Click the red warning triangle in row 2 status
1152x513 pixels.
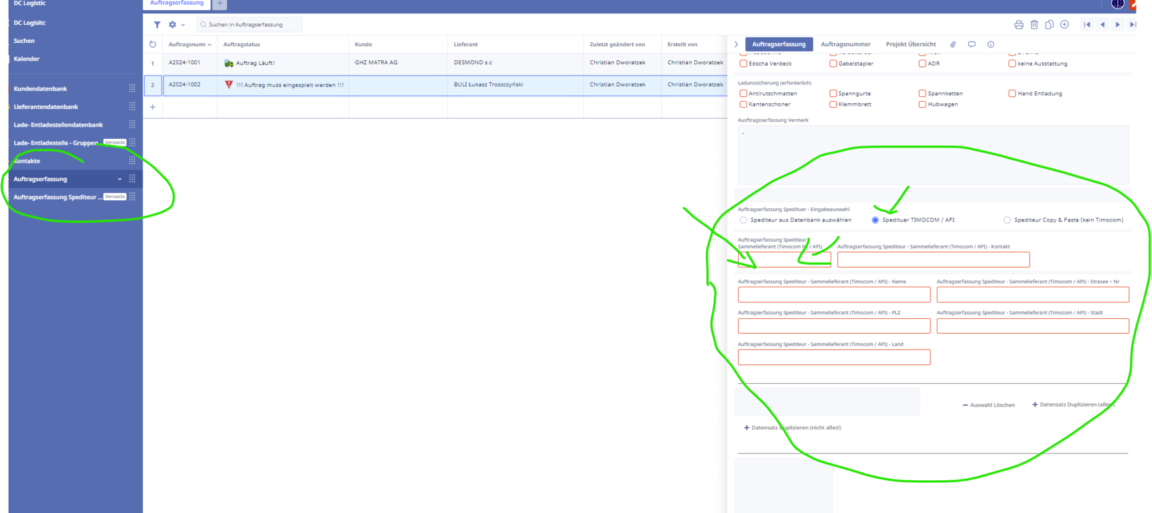coord(228,84)
